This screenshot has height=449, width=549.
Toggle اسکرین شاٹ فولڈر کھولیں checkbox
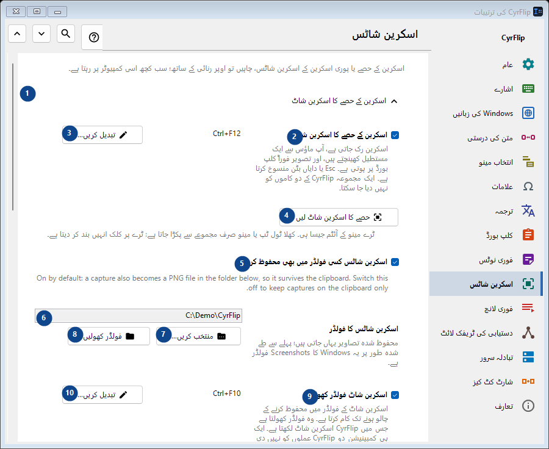[395, 395]
